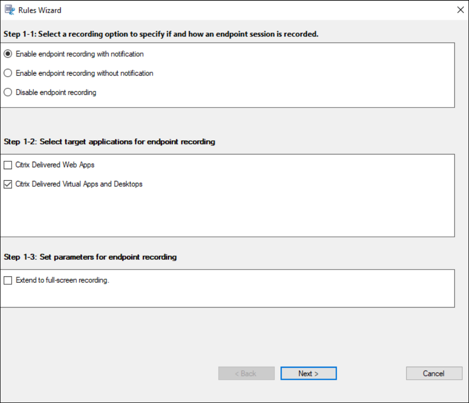Select the 'Disable endpoint recording' option

(x=8, y=92)
